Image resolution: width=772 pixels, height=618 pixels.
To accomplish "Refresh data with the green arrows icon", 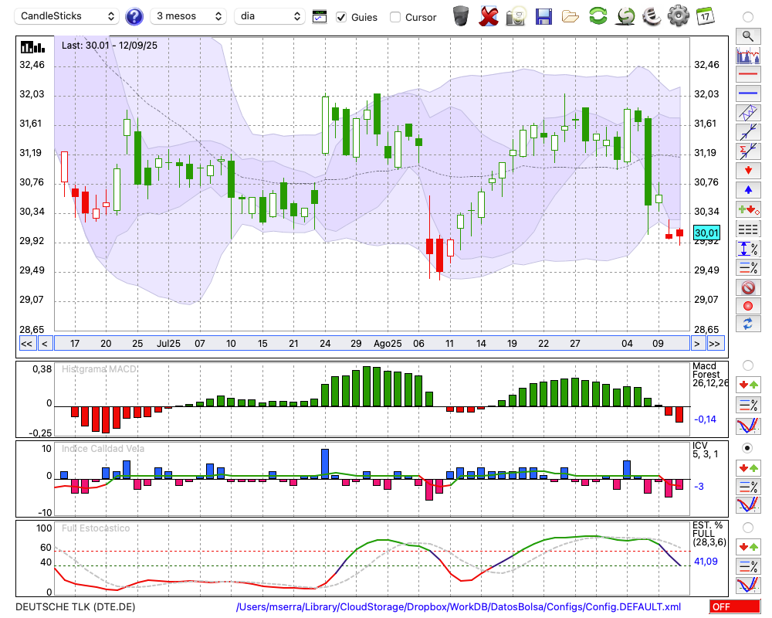I will pyautogui.click(x=598, y=15).
